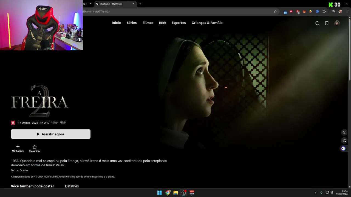Click the synopsis starting with 1956. Quando o mal
Viewport: 351px width, 197px height.
89,163
